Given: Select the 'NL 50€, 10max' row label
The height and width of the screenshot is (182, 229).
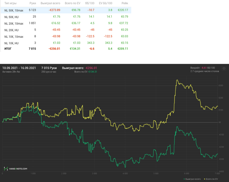Looking at the screenshot, I should click(14, 10).
